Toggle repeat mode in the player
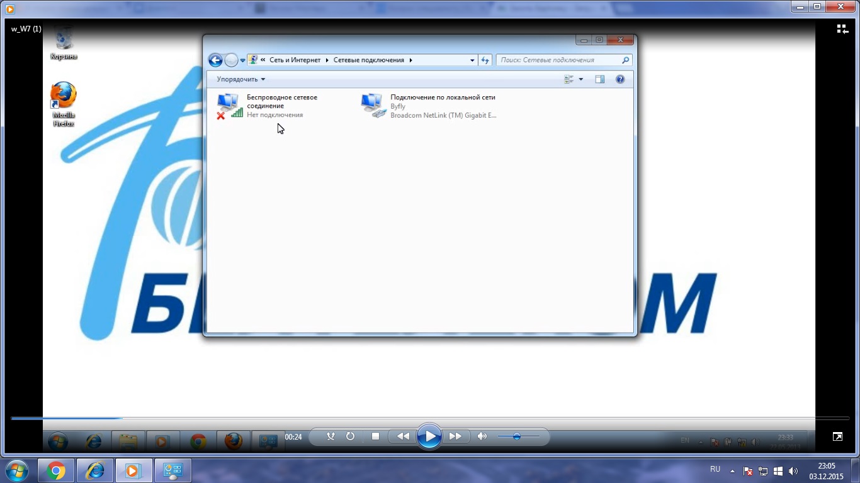 click(x=350, y=436)
